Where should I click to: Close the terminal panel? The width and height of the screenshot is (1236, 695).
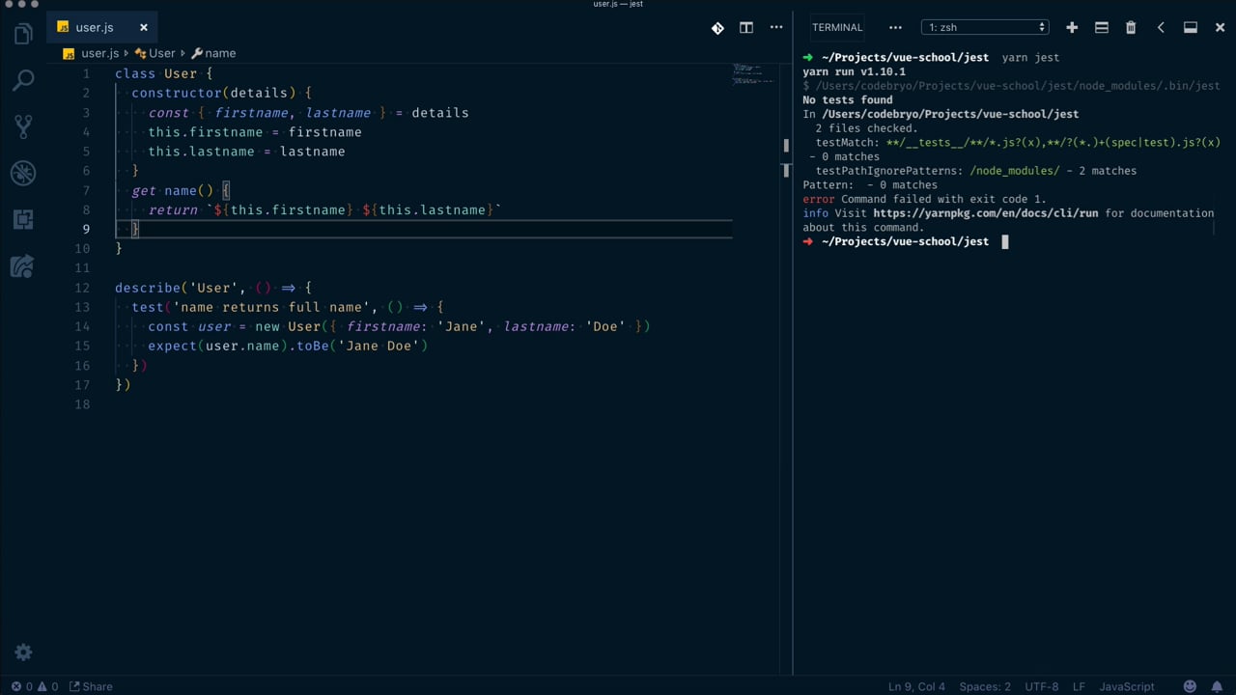click(x=1220, y=28)
